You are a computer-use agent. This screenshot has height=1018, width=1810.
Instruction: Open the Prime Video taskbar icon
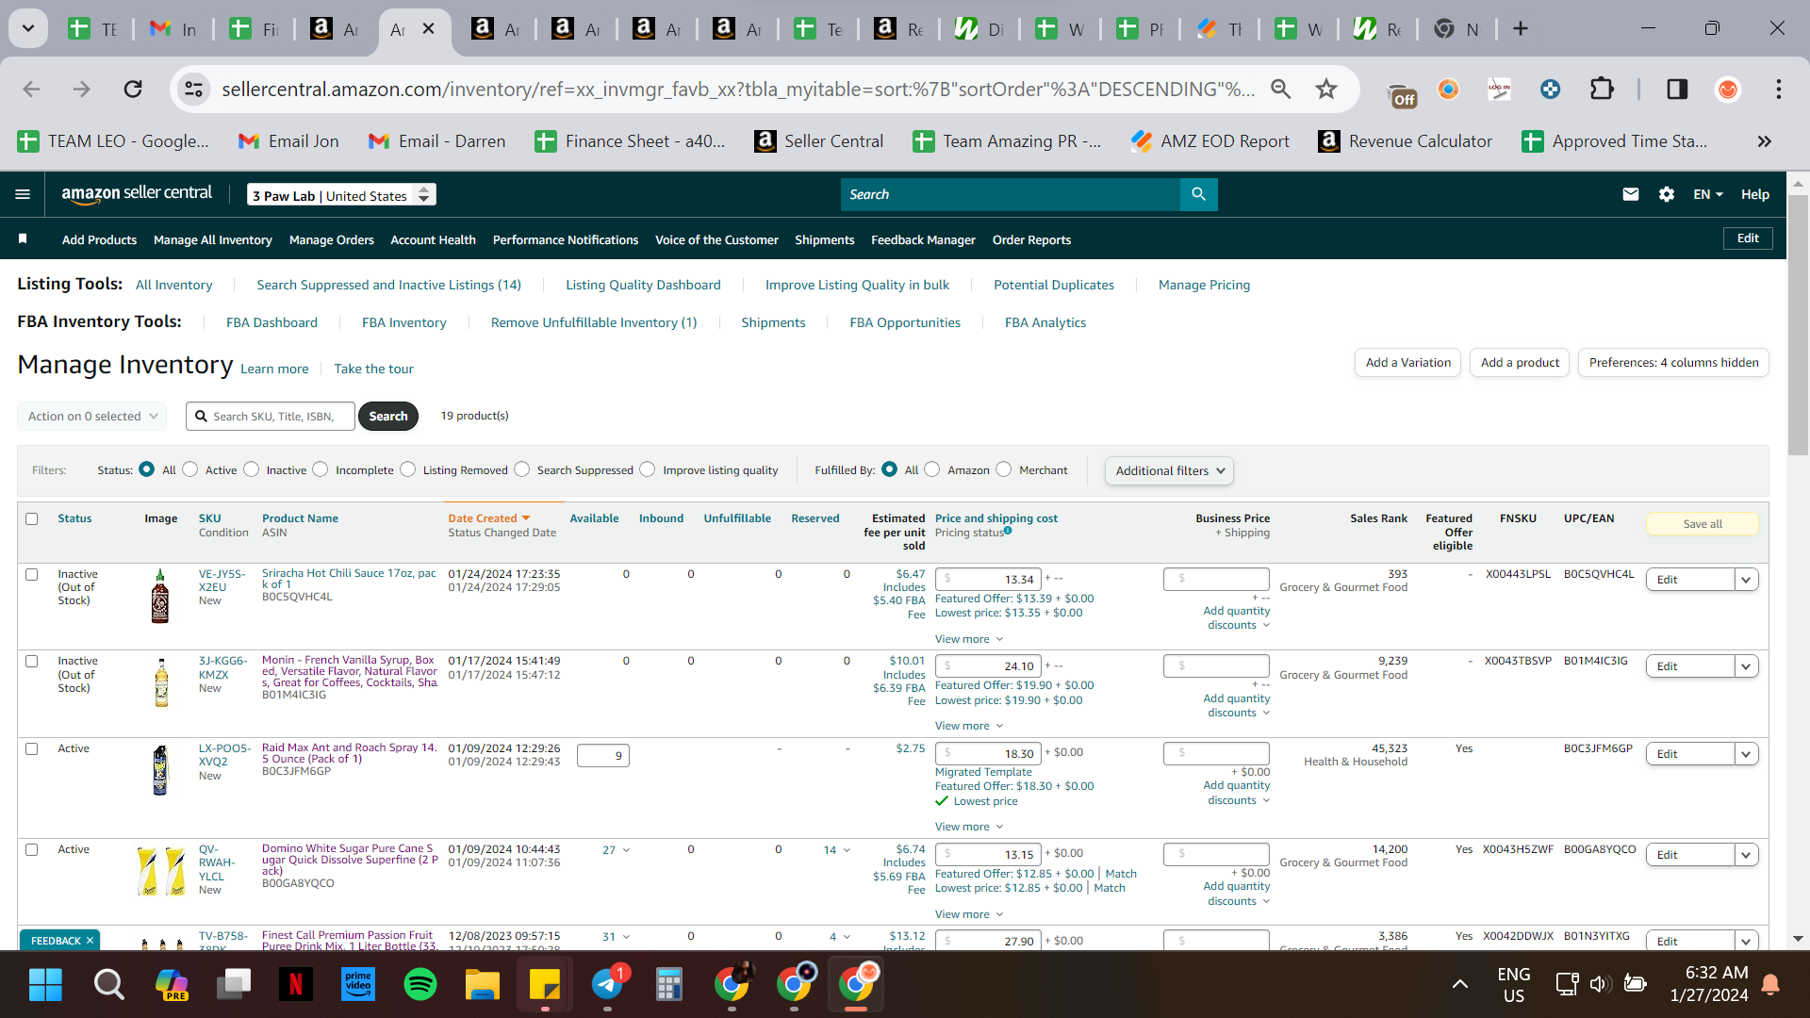coord(357,984)
